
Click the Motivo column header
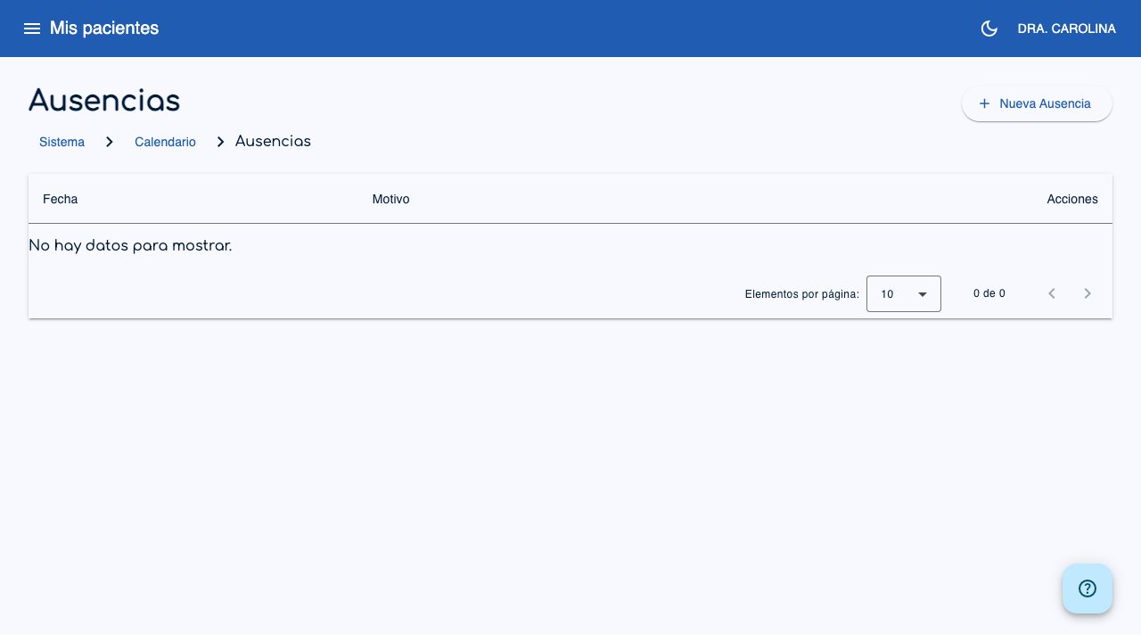[390, 199]
